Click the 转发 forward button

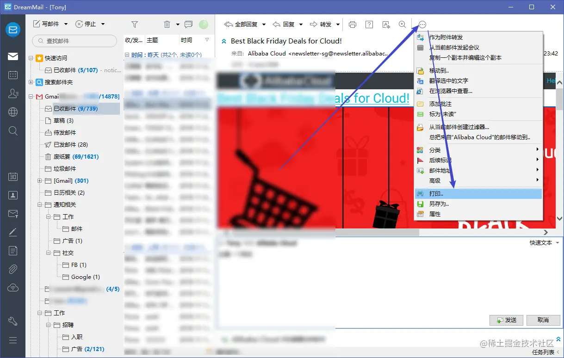click(321, 25)
